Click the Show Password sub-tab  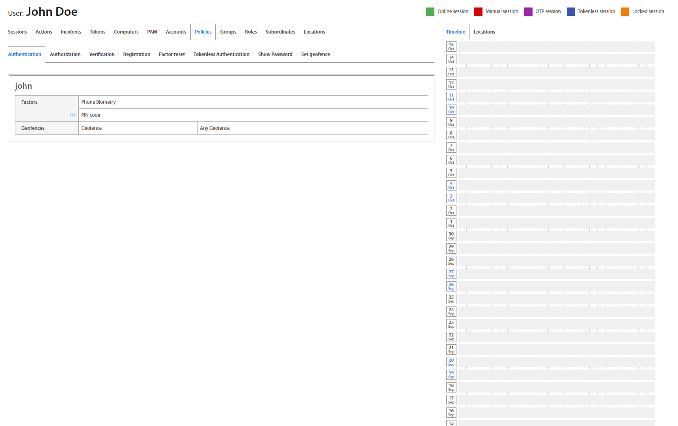click(275, 54)
